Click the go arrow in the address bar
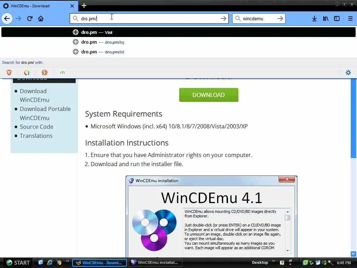 [223, 18]
